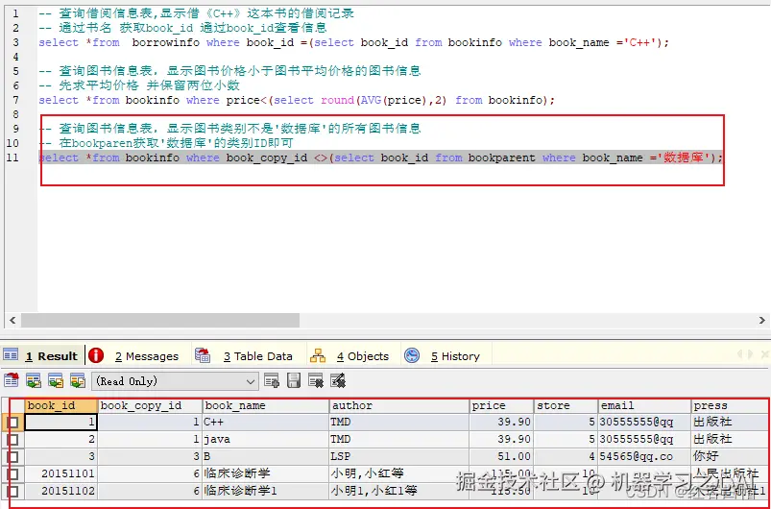Select the price cell 51.00

501,456
